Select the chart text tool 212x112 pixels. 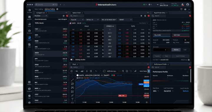72,99
